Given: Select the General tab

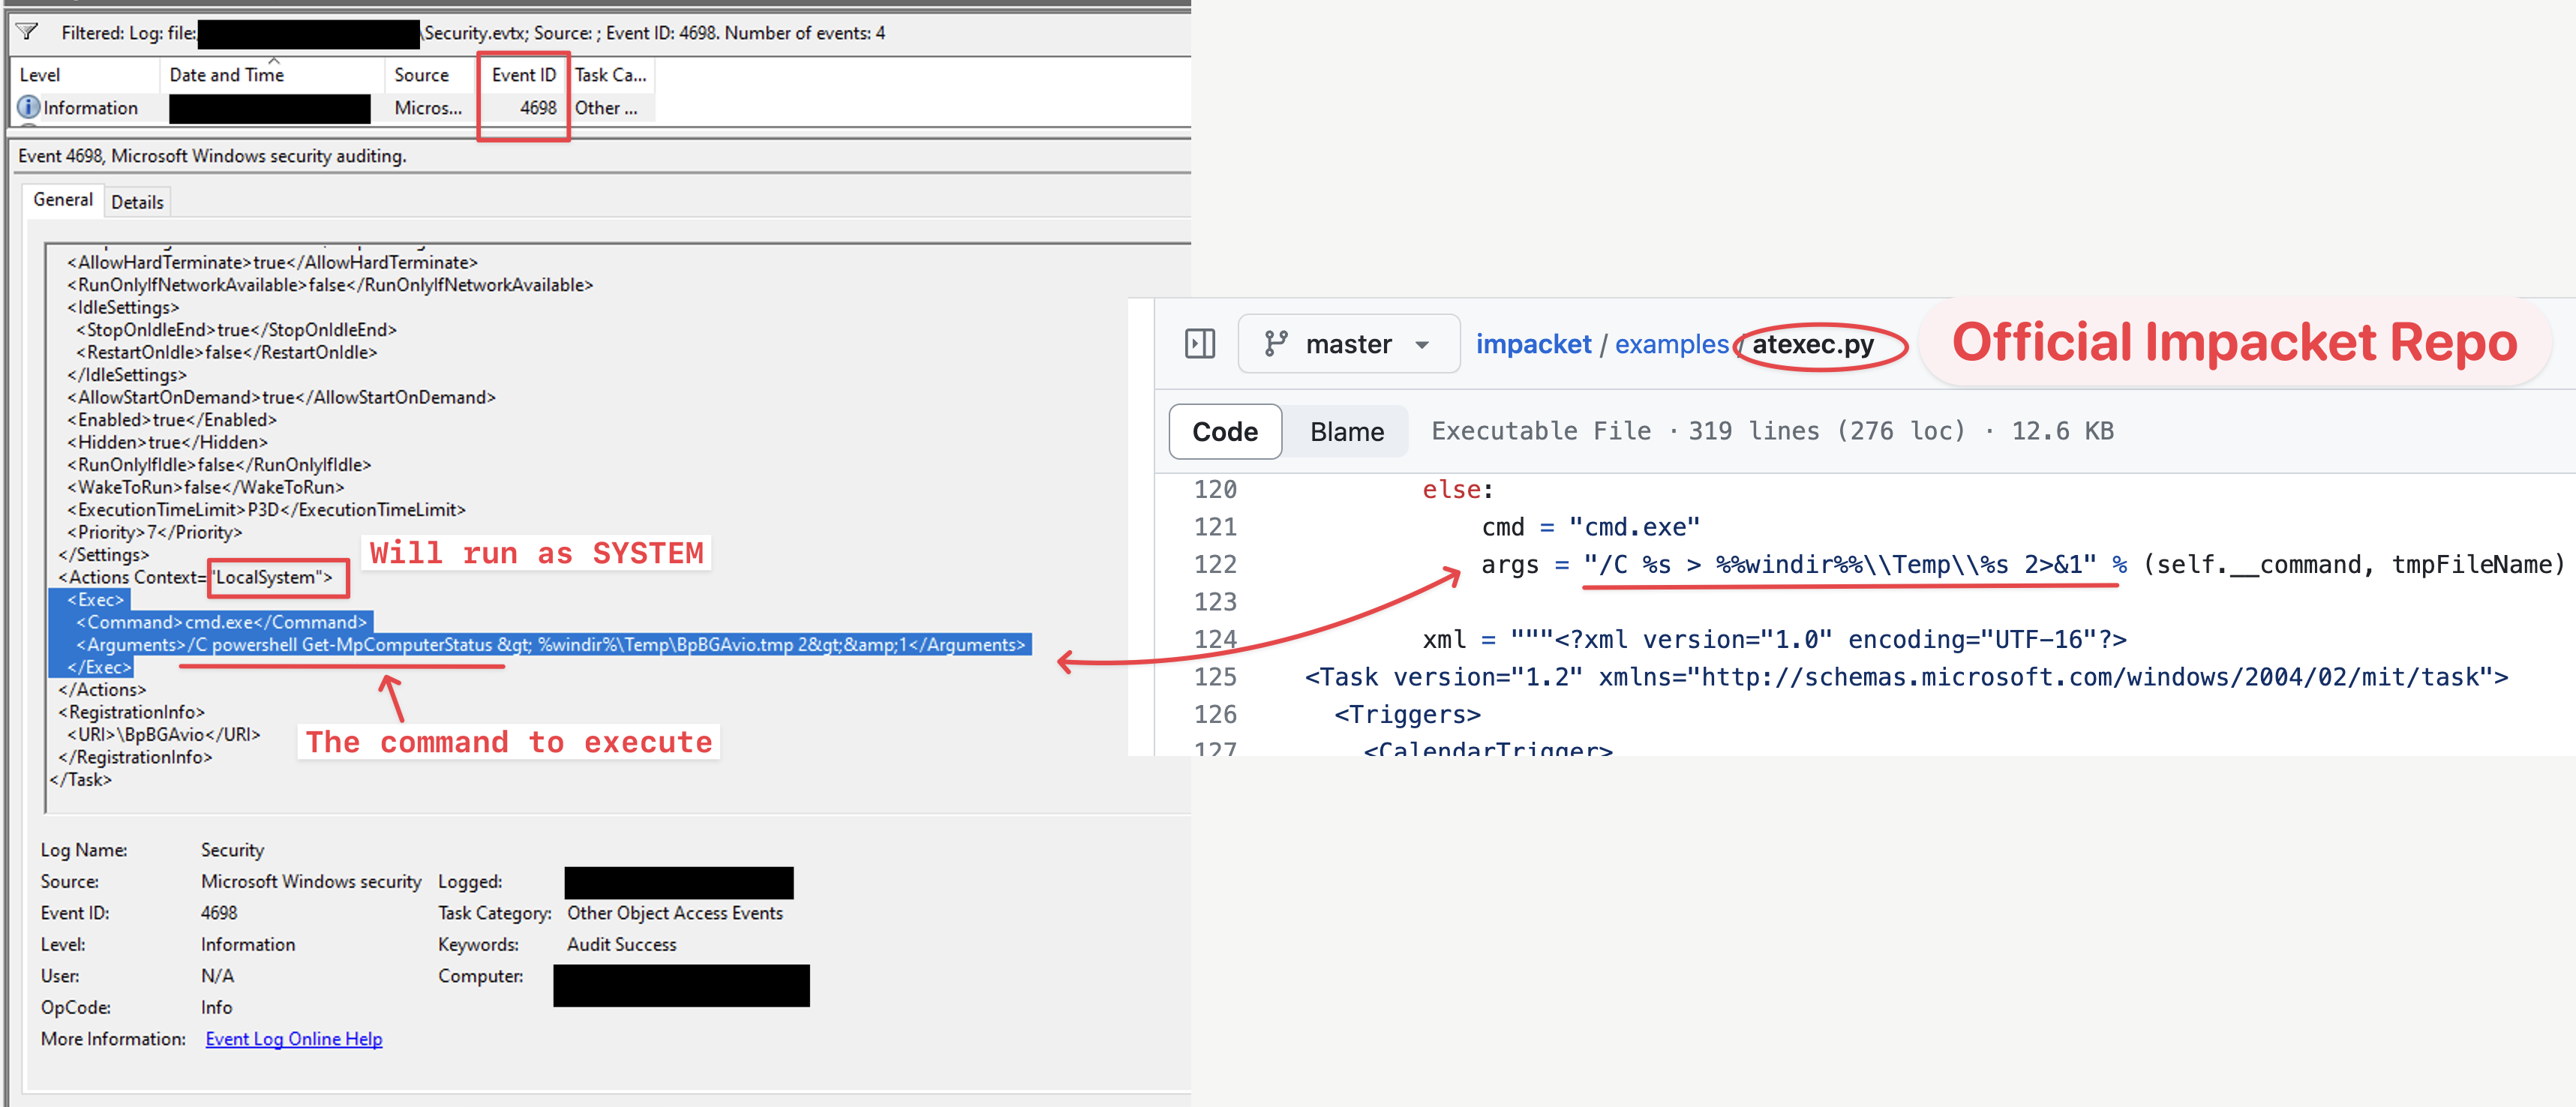Looking at the screenshot, I should coord(63,200).
